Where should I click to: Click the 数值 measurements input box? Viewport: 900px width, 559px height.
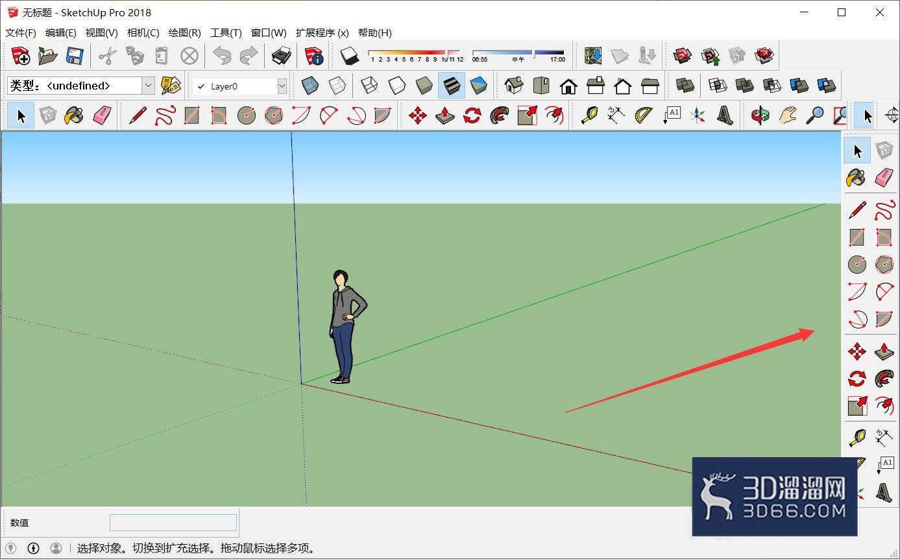tap(173, 523)
